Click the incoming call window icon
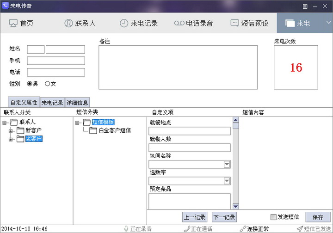Viewport: 333px width, 233px height. [x=290, y=23]
